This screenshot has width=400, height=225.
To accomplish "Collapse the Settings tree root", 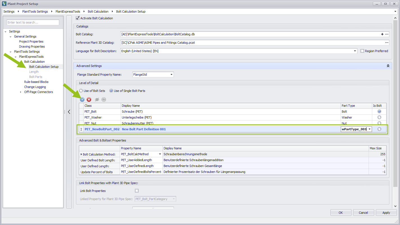I will (6, 32).
